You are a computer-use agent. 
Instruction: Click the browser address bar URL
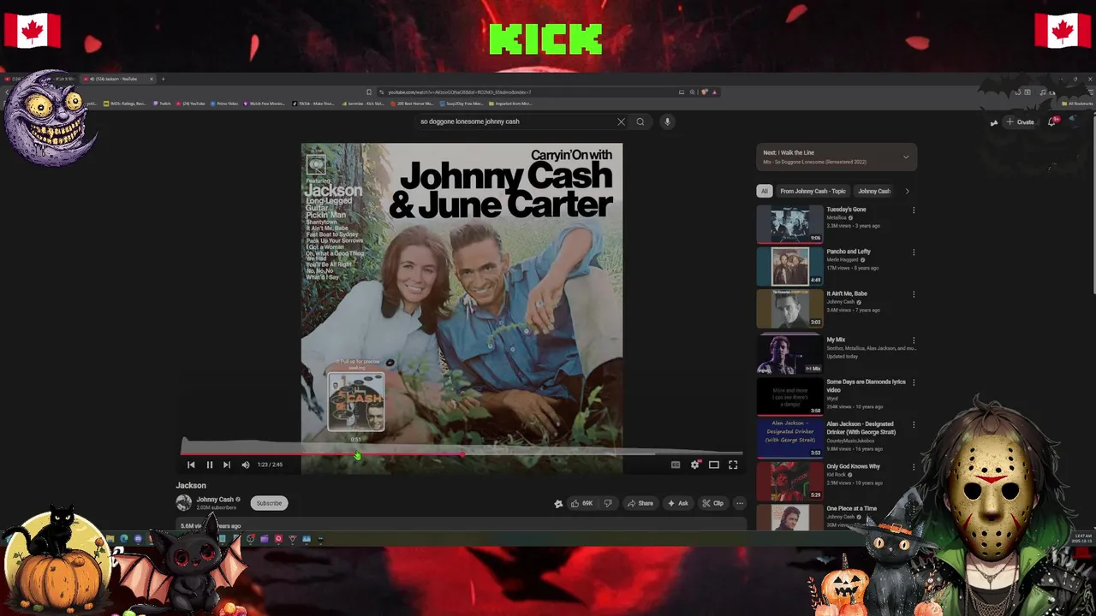point(531,92)
